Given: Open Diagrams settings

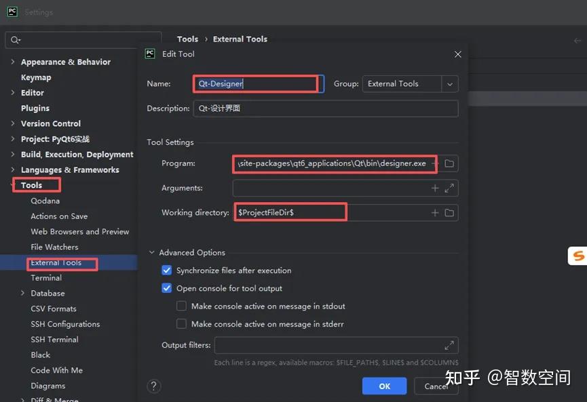Looking at the screenshot, I should 48,386.
